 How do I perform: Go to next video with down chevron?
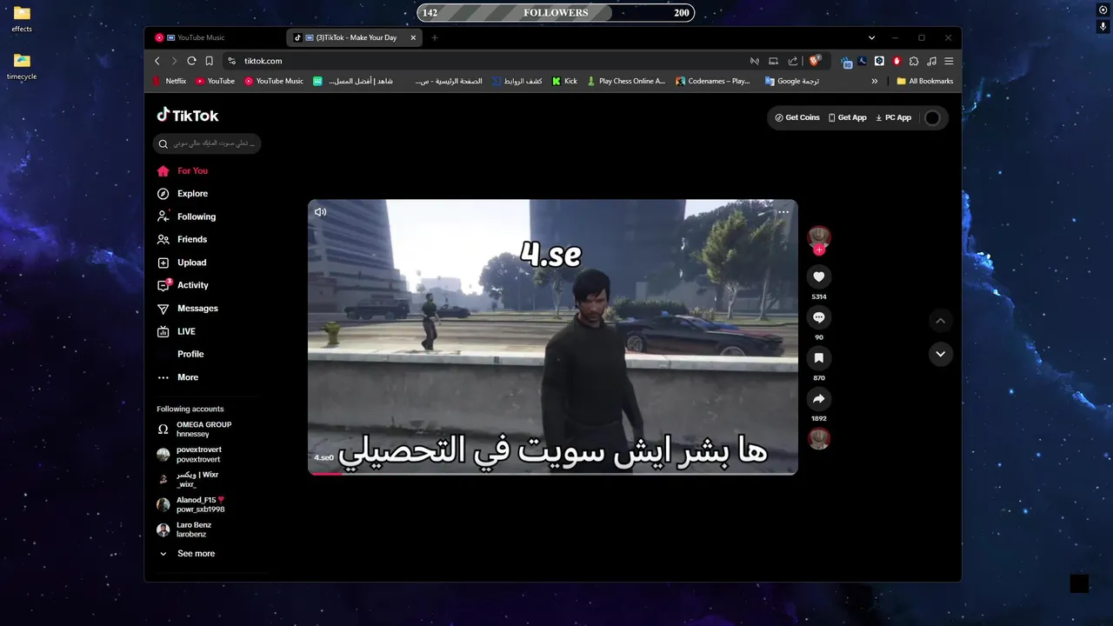[x=940, y=354]
